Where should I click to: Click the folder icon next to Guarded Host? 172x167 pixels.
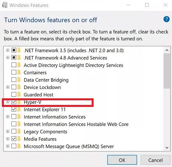[19, 94]
